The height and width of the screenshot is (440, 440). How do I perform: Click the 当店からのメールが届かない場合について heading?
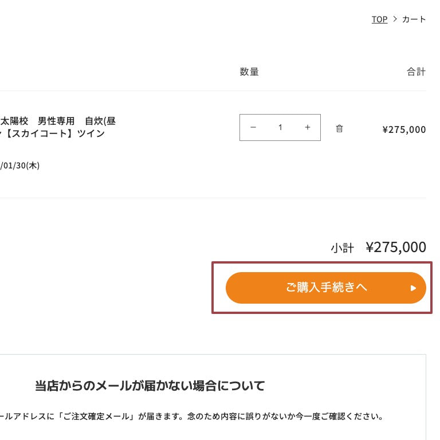click(x=150, y=386)
